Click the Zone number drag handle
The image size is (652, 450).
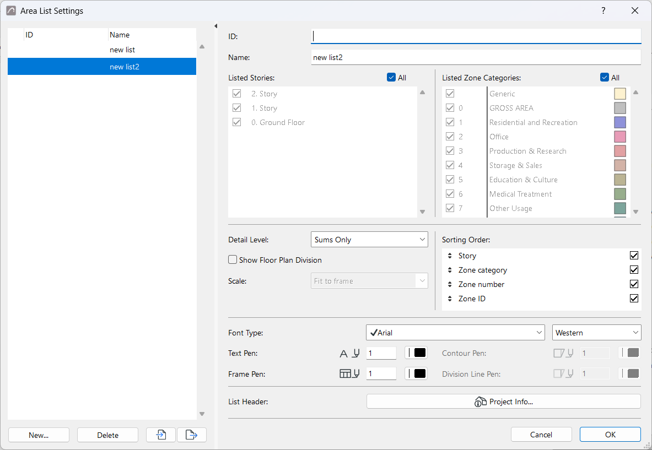coord(450,284)
